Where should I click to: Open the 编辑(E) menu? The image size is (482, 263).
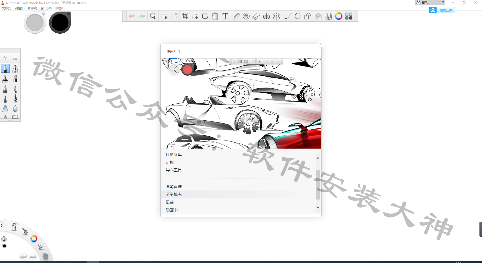click(x=20, y=8)
